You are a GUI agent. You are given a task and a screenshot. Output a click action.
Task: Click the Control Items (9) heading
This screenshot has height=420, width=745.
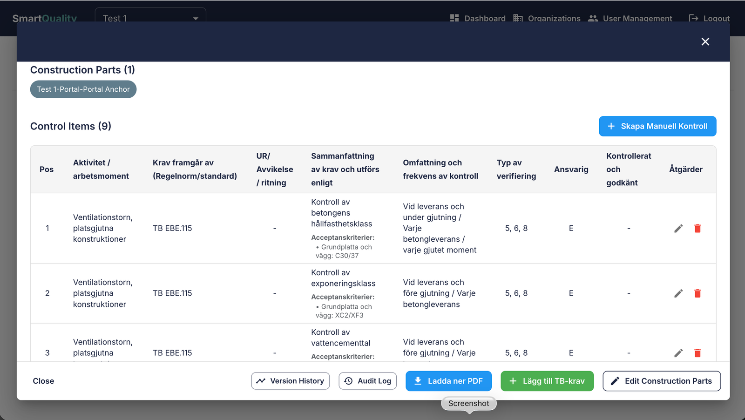(71, 126)
